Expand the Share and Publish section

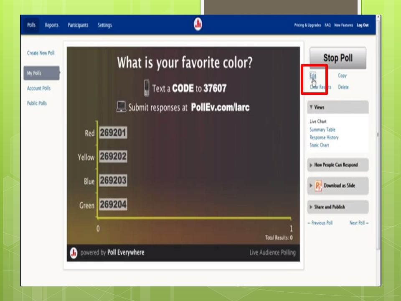pos(338,207)
